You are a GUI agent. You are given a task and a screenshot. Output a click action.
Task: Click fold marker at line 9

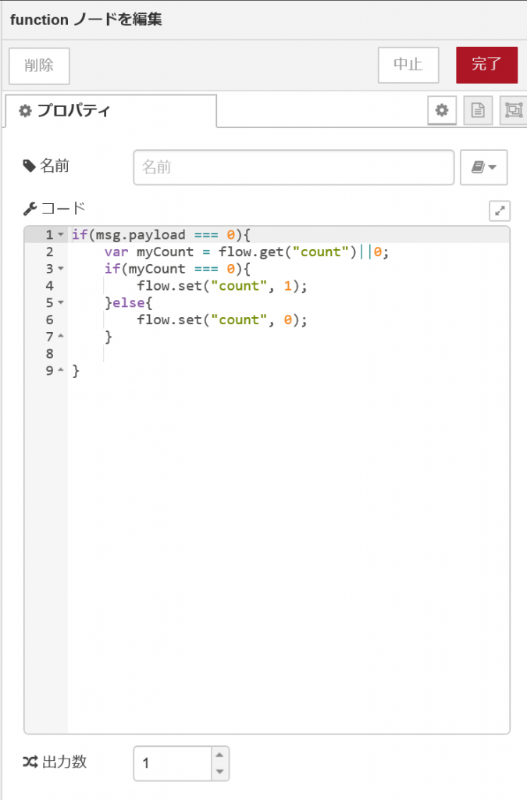(61, 371)
